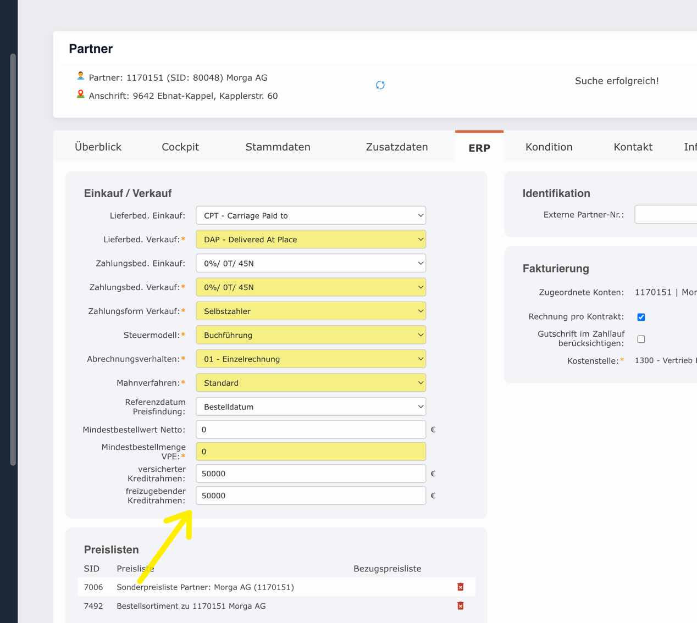Viewport: 697px width, 623px height.
Task: Select the Zusatzdaten tab
Action: (396, 147)
